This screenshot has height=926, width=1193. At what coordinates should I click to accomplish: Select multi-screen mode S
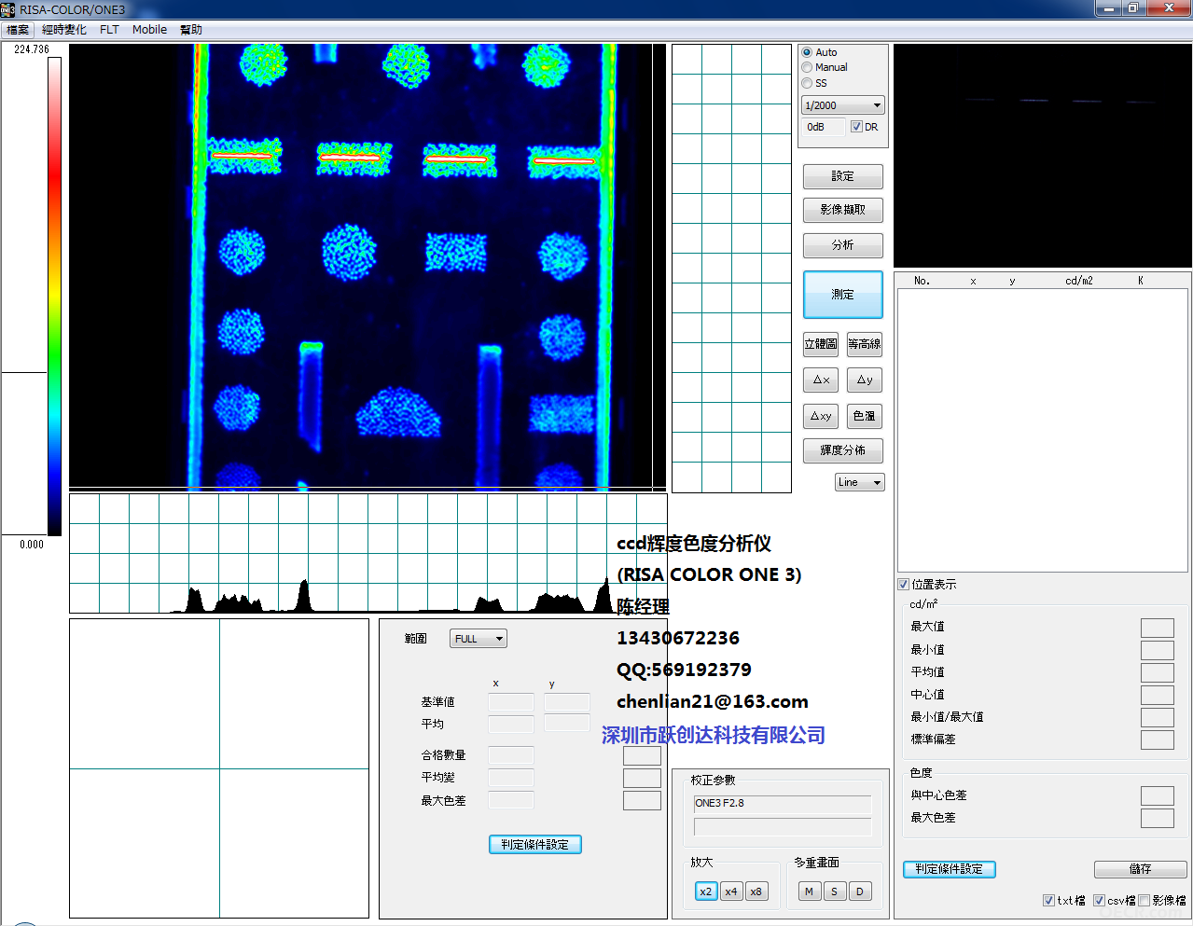[x=834, y=891]
